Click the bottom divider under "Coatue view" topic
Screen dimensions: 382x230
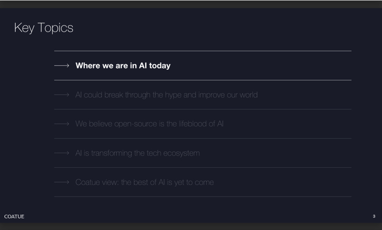click(202, 196)
